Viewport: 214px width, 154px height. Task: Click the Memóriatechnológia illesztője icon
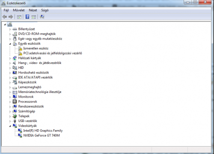coord(15,92)
